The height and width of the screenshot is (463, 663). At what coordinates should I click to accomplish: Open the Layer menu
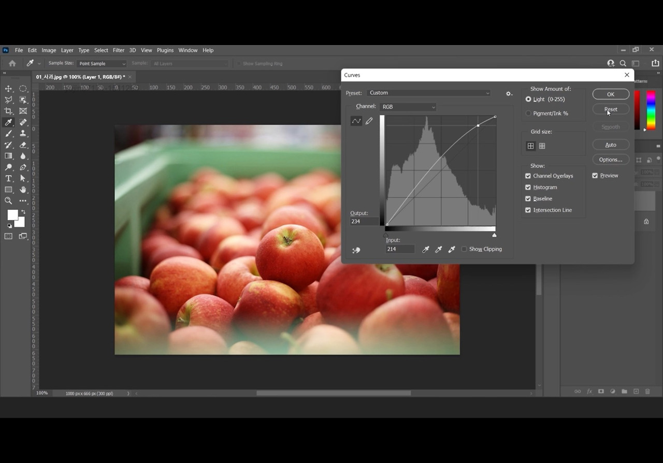tap(67, 50)
